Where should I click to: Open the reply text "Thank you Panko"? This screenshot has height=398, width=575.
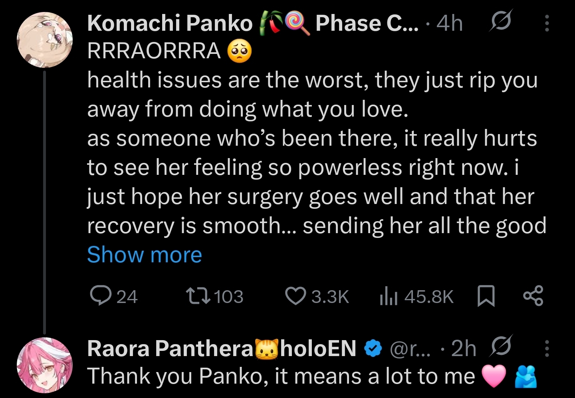tap(280, 376)
